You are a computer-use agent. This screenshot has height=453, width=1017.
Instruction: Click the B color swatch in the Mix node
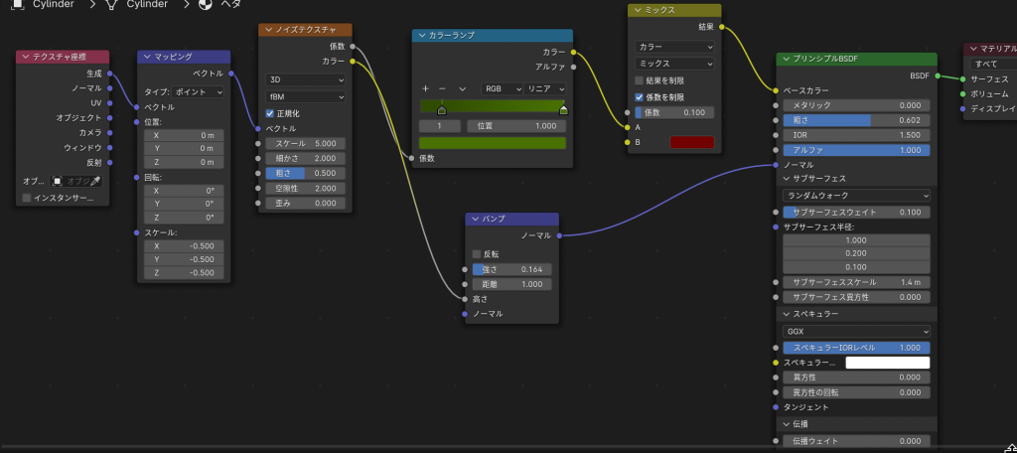coord(691,142)
